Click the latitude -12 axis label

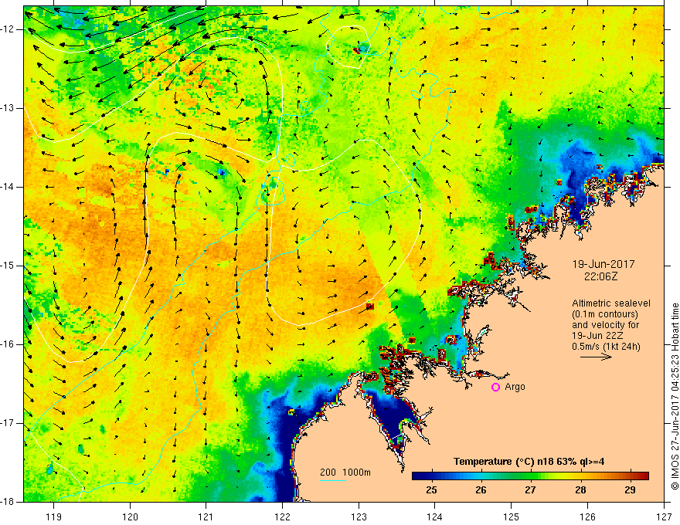[x=8, y=29]
